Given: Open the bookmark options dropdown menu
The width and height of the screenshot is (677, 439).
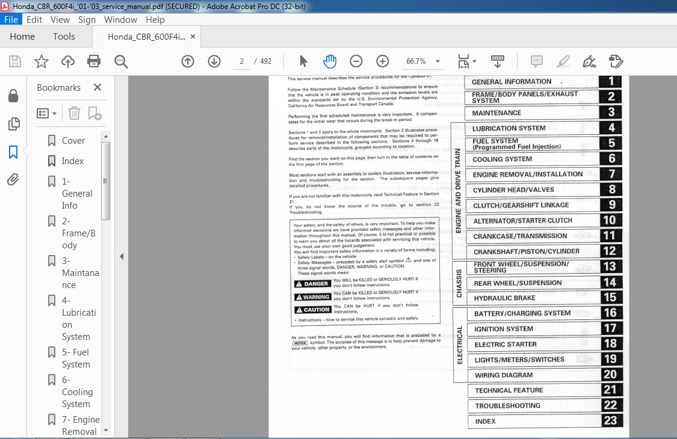Looking at the screenshot, I should (x=46, y=114).
